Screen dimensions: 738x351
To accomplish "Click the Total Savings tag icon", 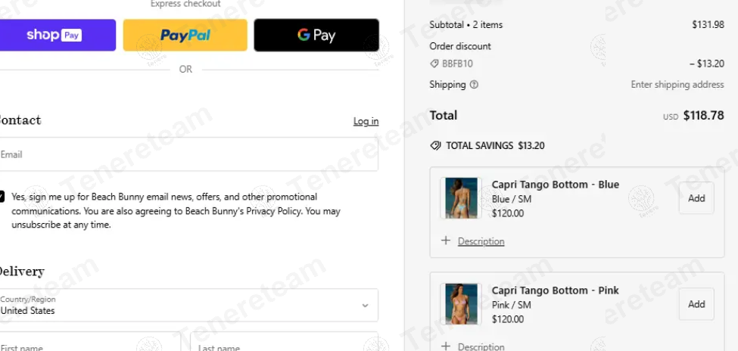I will pos(435,146).
